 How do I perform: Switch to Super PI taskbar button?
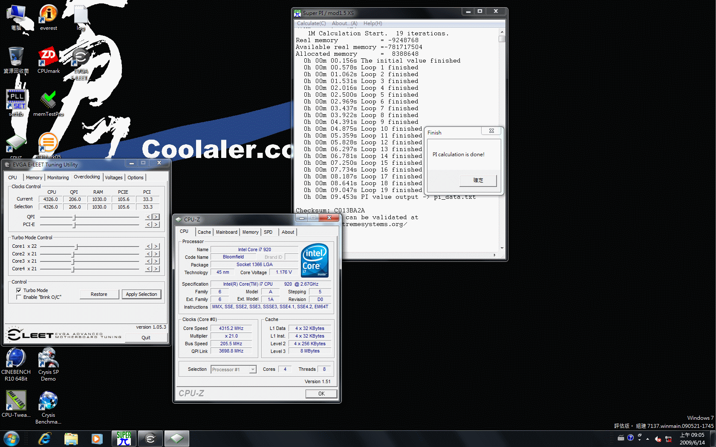click(124, 438)
